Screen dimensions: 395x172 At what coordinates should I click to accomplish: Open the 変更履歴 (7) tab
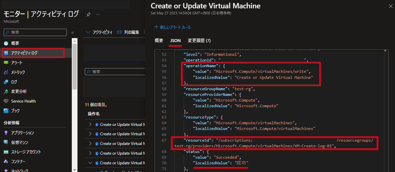199,40
